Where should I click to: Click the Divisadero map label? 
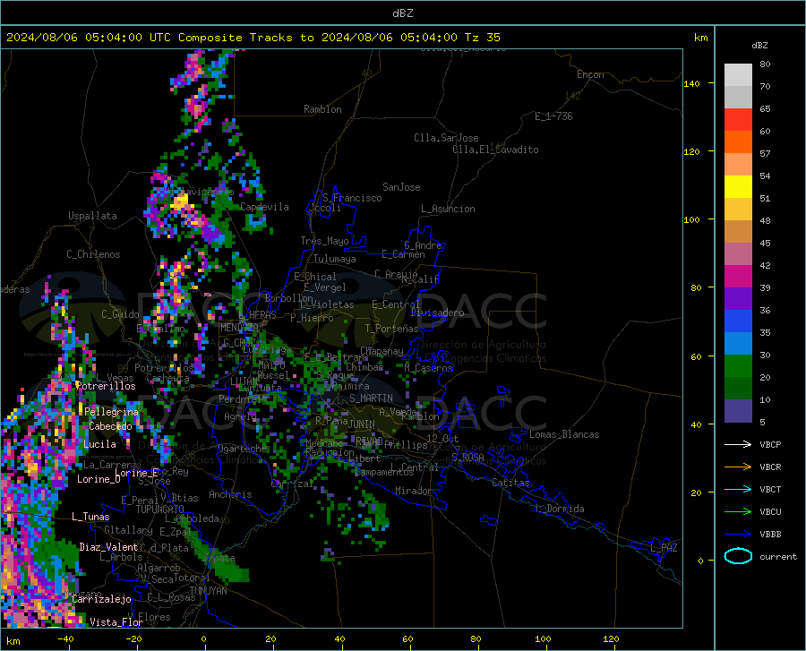coord(437,313)
